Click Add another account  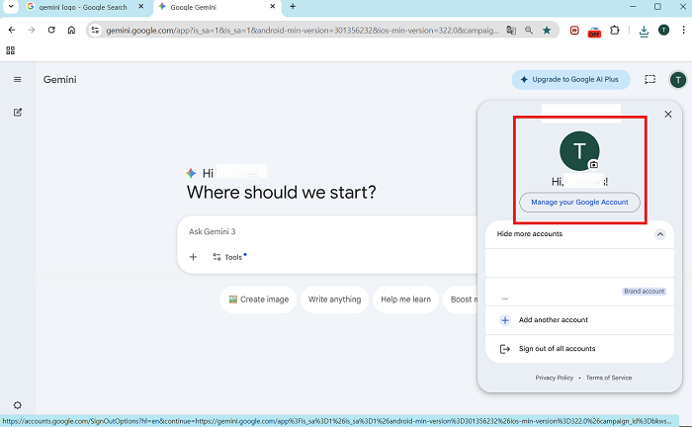click(x=579, y=320)
